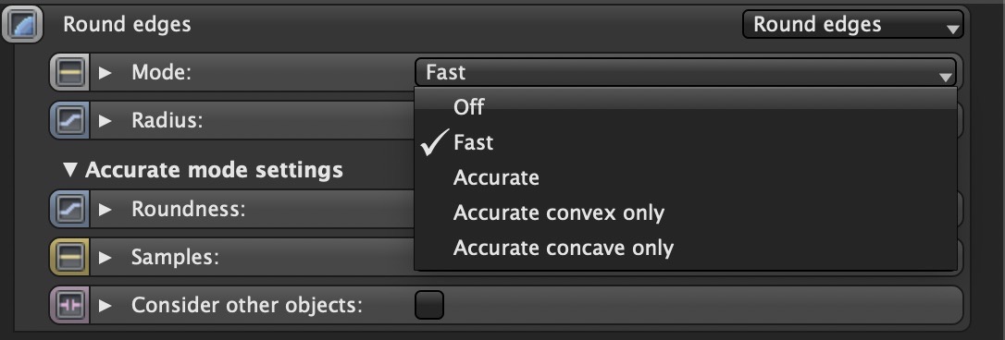Click the Round edges node icon
Image resolution: width=1005 pixels, height=340 pixels.
click(22, 25)
